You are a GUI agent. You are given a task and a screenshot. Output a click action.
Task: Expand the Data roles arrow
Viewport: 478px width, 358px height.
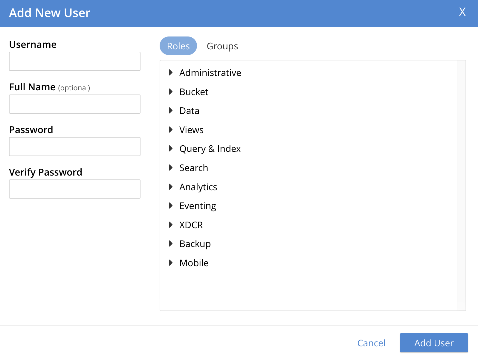pyautogui.click(x=171, y=111)
